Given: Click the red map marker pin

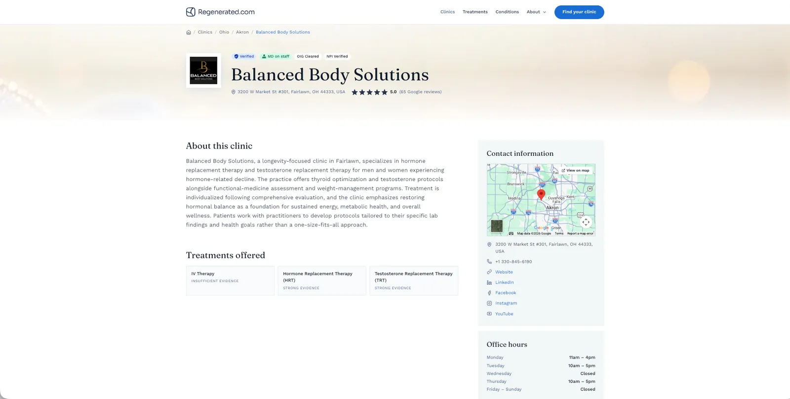Looking at the screenshot, I should point(541,195).
